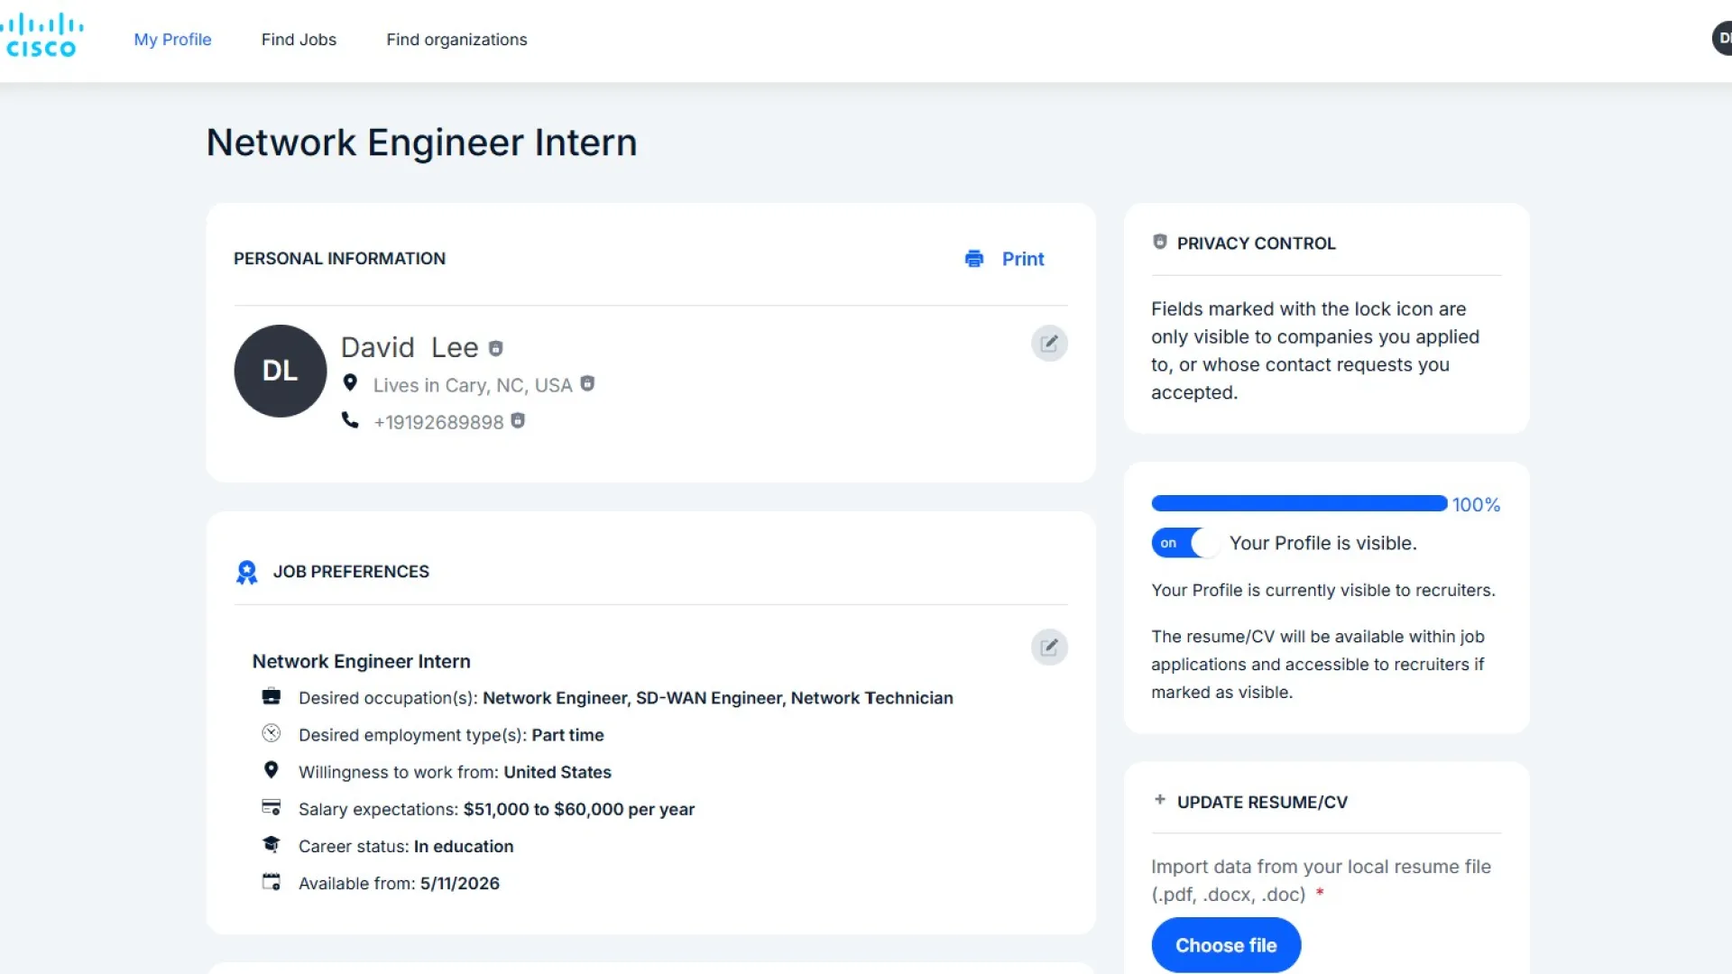The width and height of the screenshot is (1732, 974).
Task: Click the calendar icon beside Available from
Action: 271,881
